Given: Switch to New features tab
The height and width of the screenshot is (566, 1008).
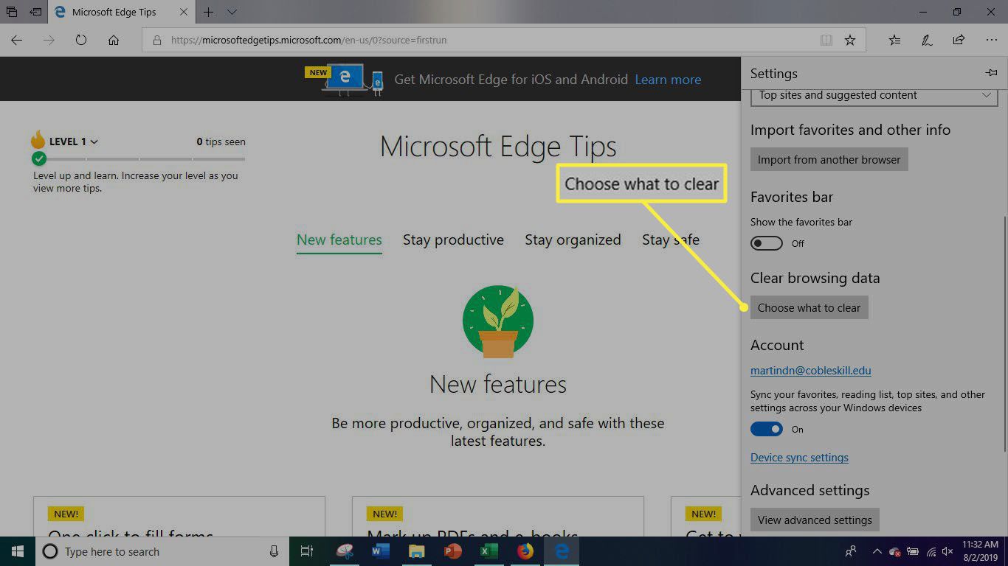Looking at the screenshot, I should pos(339,240).
